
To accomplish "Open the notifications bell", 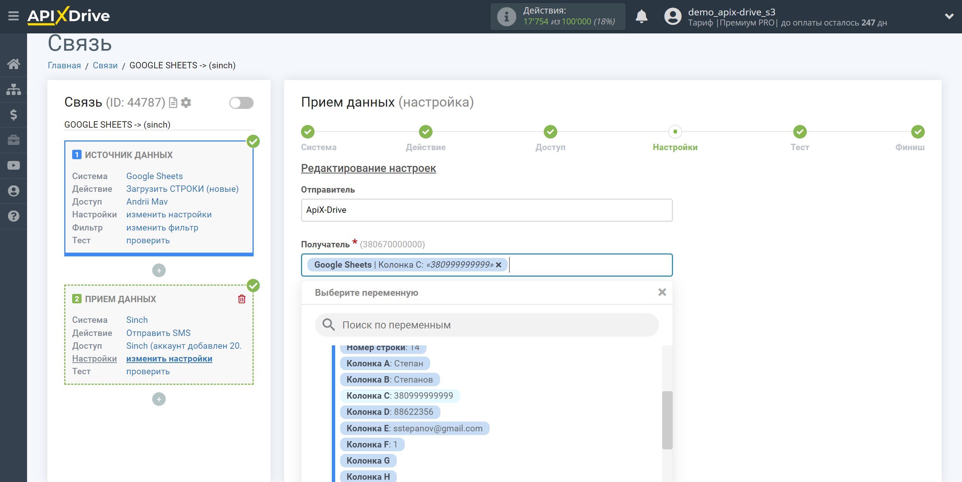I will tap(641, 17).
